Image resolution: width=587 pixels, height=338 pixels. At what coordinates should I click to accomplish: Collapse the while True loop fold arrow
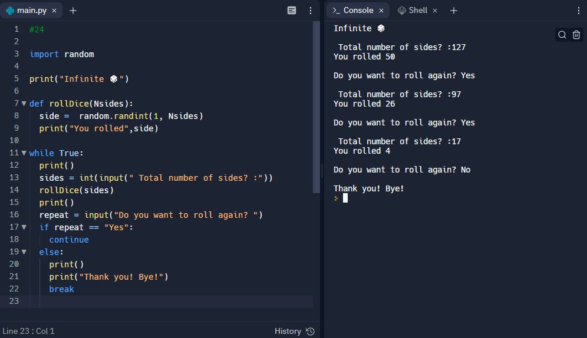click(x=24, y=153)
